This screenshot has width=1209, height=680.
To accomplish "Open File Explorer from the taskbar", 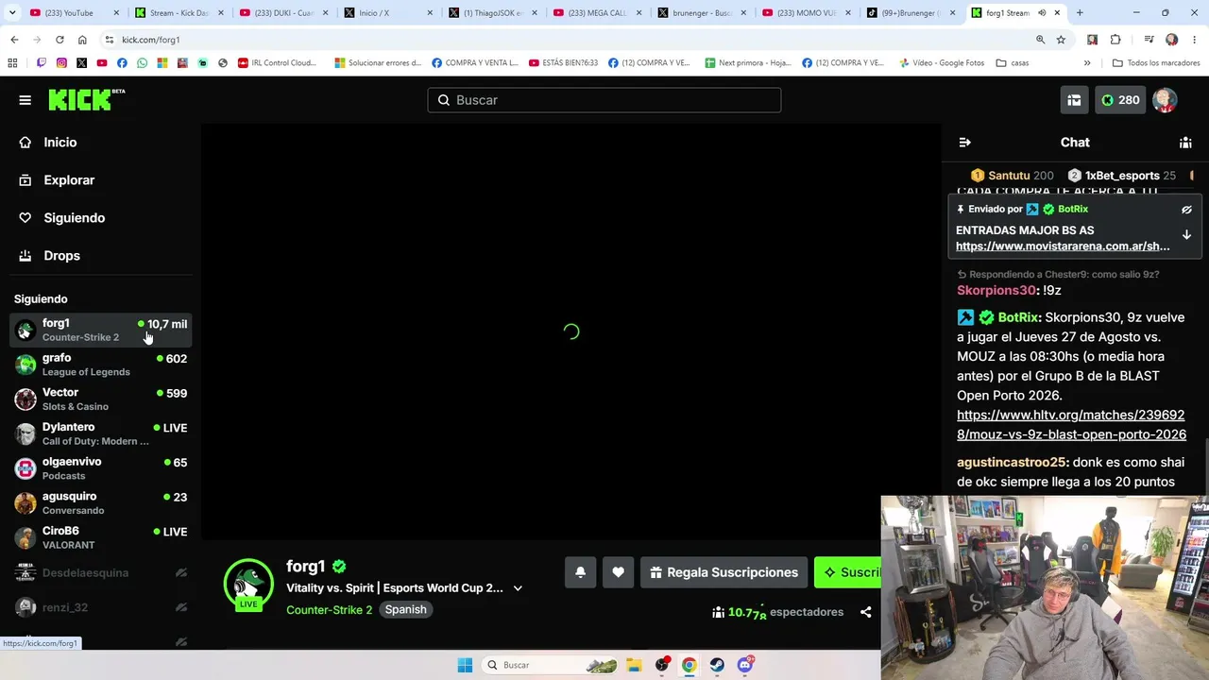I will pyautogui.click(x=634, y=665).
